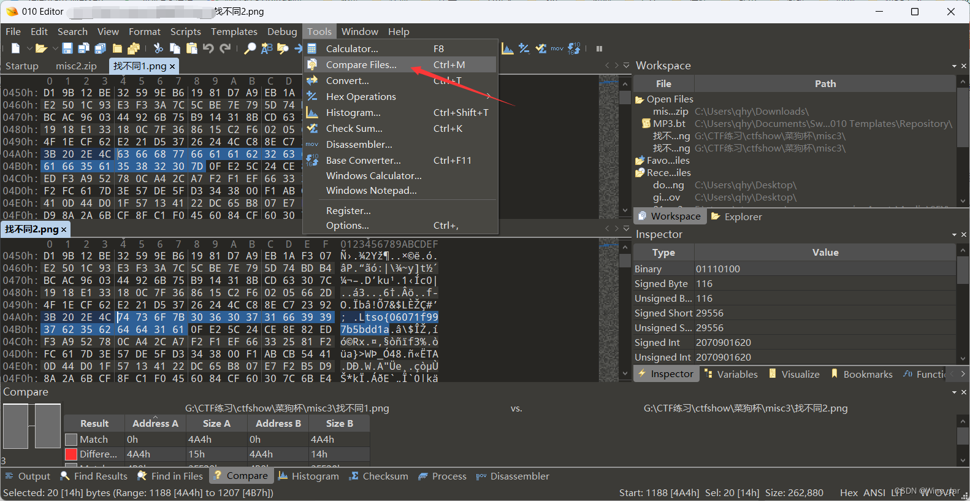Click the Open file folder icon
The height and width of the screenshot is (501, 970).
[x=41, y=48]
